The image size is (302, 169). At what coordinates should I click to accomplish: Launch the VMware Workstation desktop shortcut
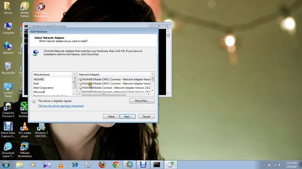point(25,150)
